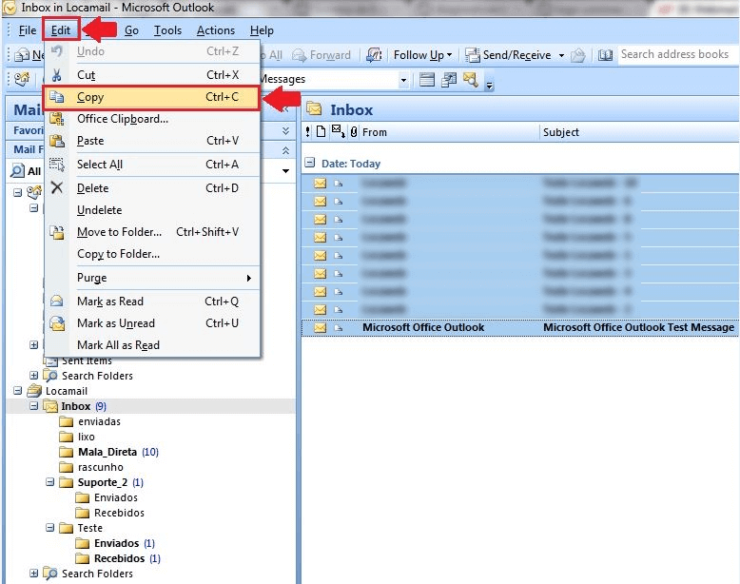Click the find/search icon on second toolbar

(471, 79)
